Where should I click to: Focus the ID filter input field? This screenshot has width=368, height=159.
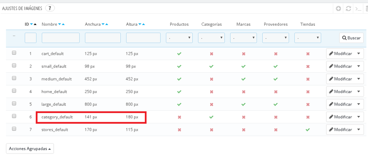click(x=31, y=38)
